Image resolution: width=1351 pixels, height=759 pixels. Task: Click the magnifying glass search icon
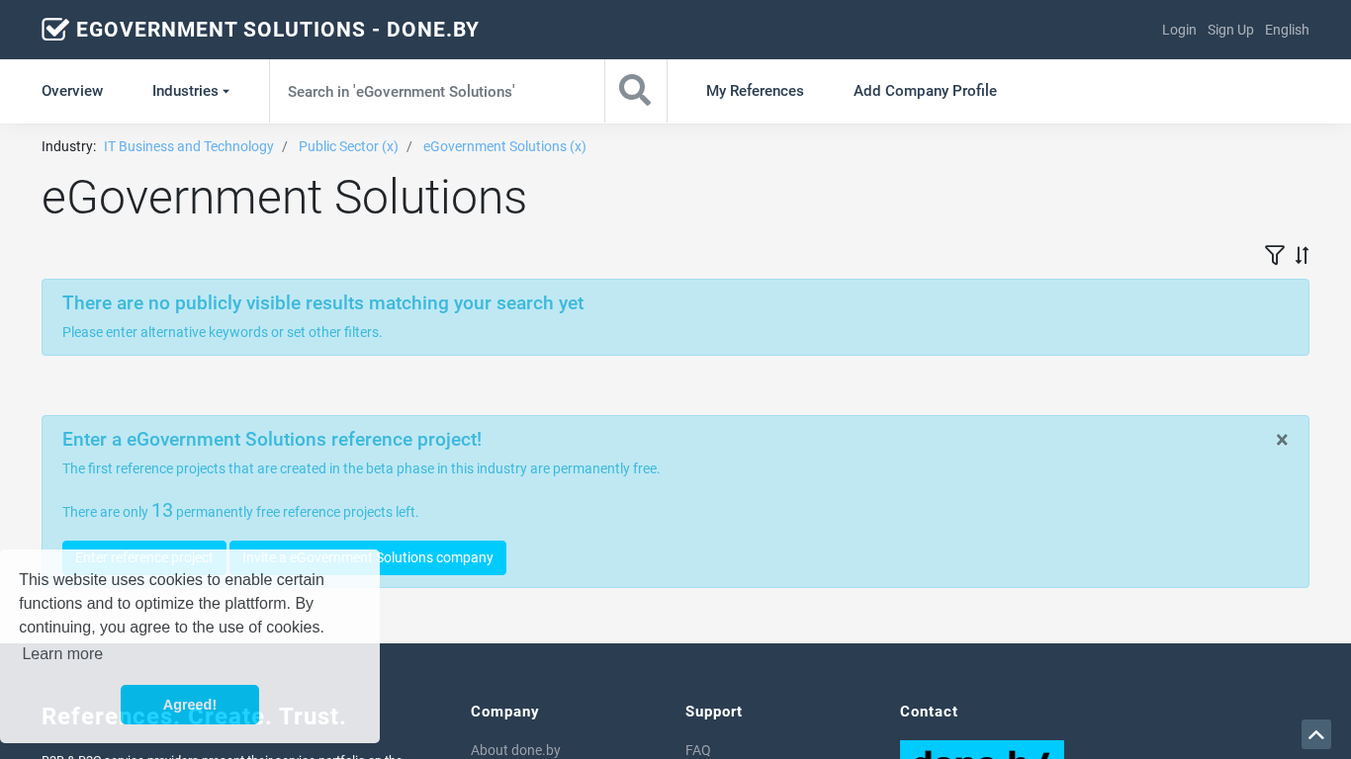[635, 91]
